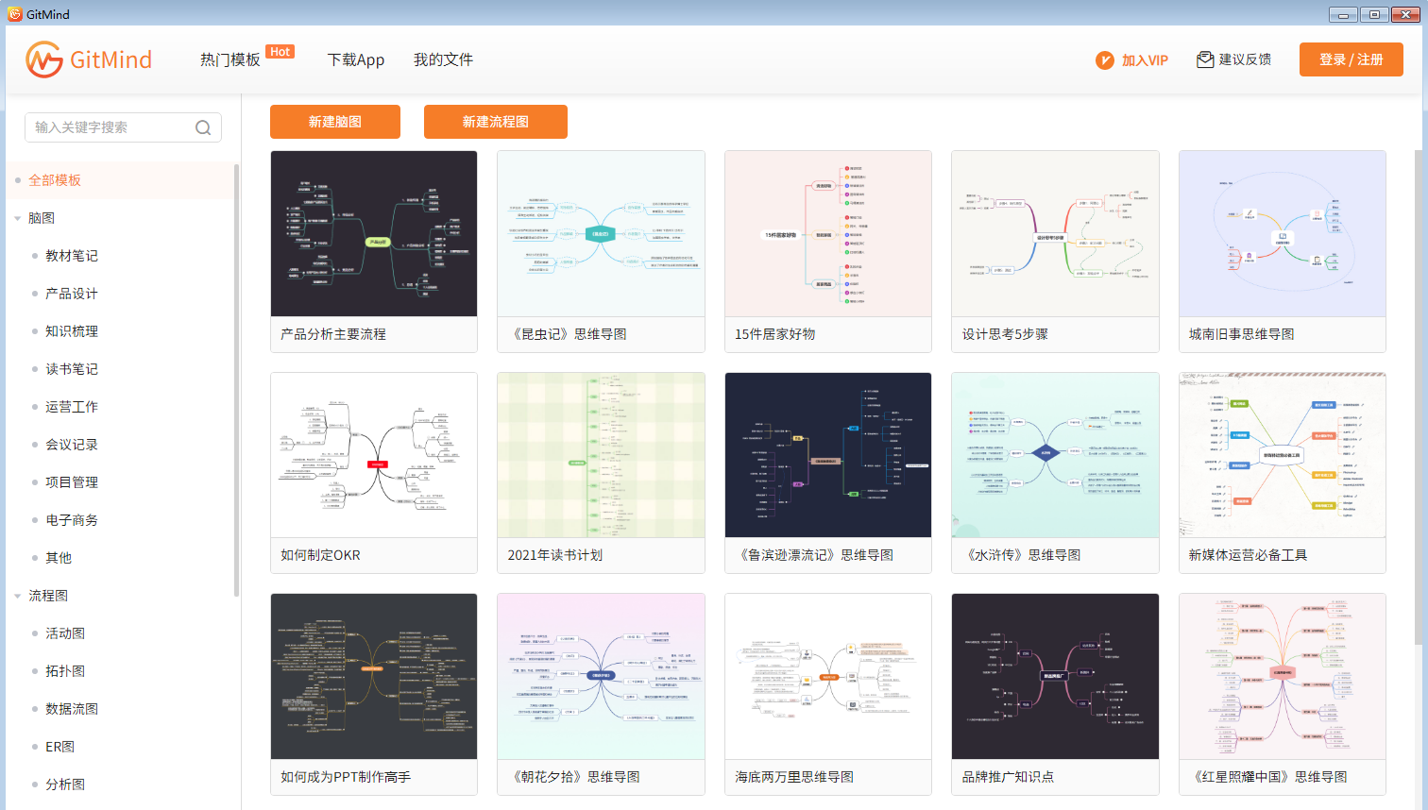Click the VIP checkmark badge icon
This screenshot has height=810, width=1428.
1105,59
